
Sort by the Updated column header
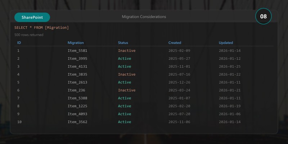pos(226,42)
